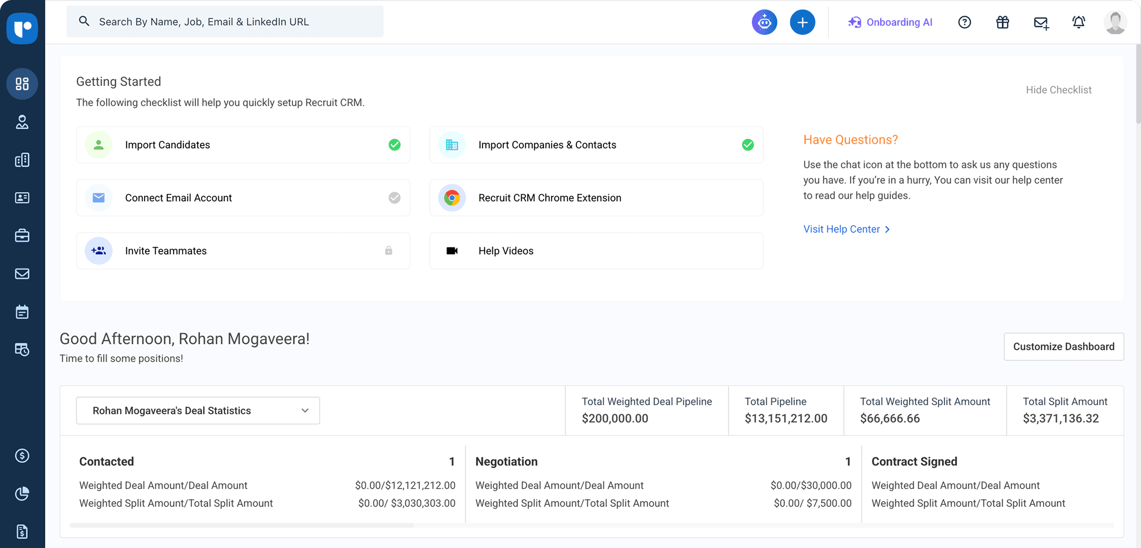Click the Invite Teammates lock icon
This screenshot has height=548, width=1141.
389,250
